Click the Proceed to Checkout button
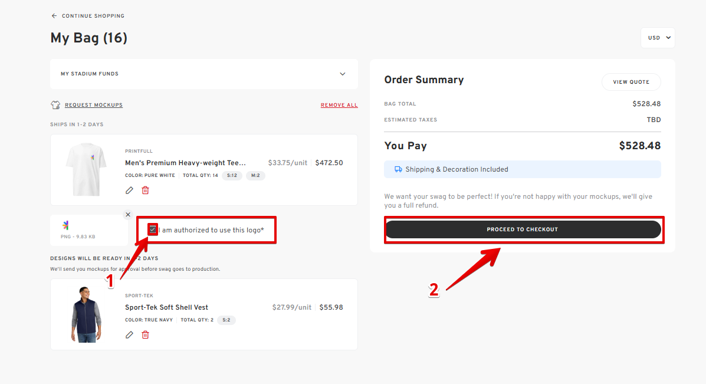This screenshot has width=706, height=384. tap(523, 229)
